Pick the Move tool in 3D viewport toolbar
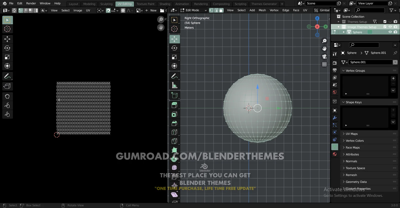Screen dimensions: 400x208 click(174, 39)
